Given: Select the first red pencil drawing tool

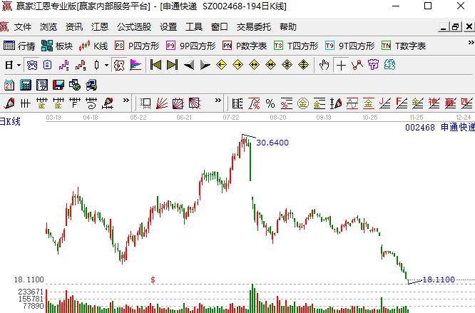Looking at the screenshot, I should click(9, 103).
